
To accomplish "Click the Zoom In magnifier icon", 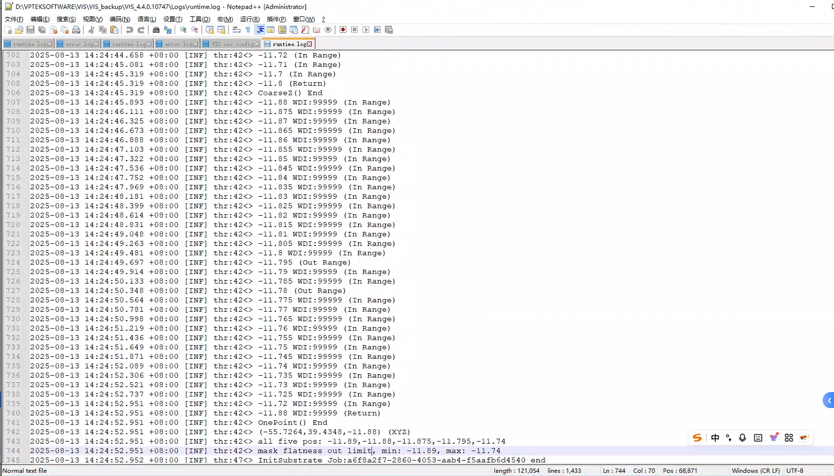I will pyautogui.click(x=183, y=30).
